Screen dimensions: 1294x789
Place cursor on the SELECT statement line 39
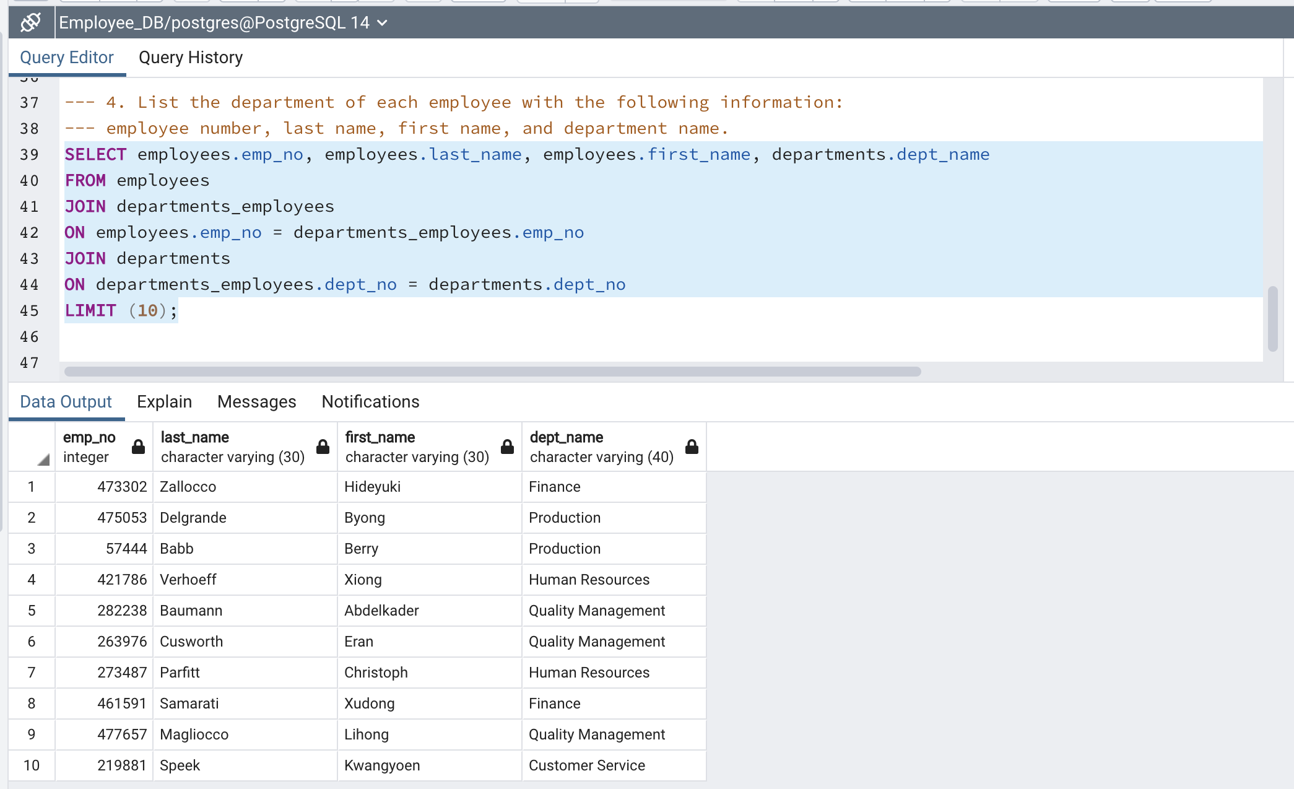[x=527, y=154]
